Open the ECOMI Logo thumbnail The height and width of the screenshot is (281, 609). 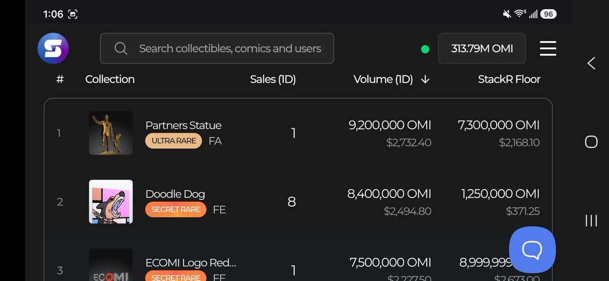pyautogui.click(x=111, y=264)
